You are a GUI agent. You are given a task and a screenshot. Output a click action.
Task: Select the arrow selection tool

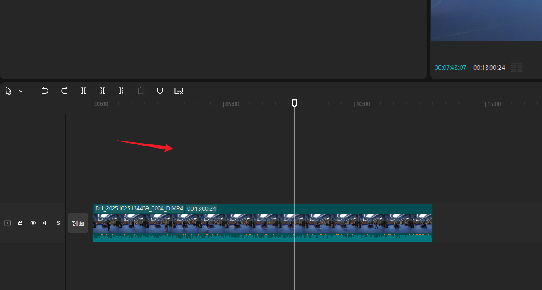[8, 91]
